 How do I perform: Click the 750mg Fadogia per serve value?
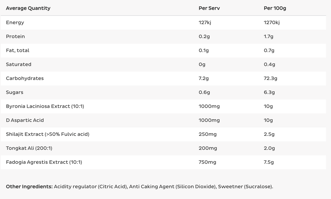coord(207,162)
